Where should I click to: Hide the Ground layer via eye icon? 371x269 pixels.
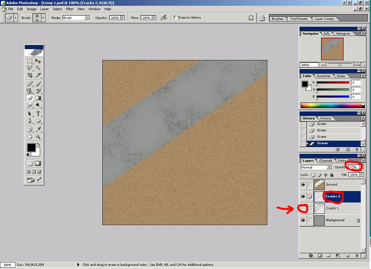pyautogui.click(x=303, y=185)
